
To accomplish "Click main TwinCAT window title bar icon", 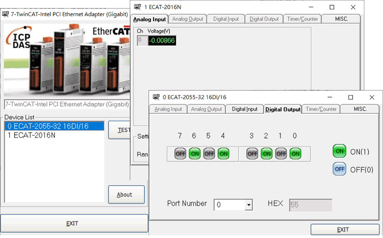I will pyautogui.click(x=5, y=14).
